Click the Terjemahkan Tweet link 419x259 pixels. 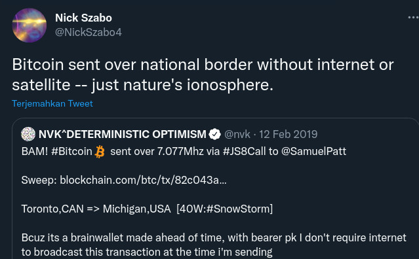pos(52,103)
